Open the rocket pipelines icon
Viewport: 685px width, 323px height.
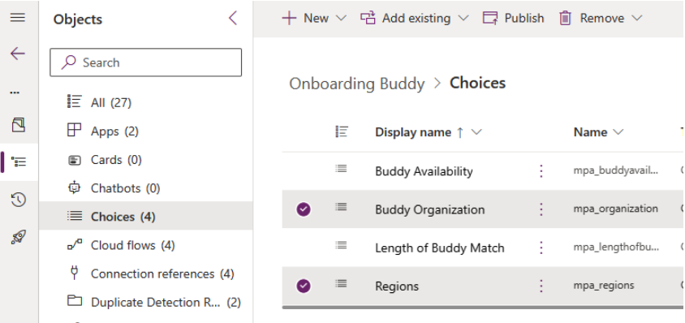18,237
